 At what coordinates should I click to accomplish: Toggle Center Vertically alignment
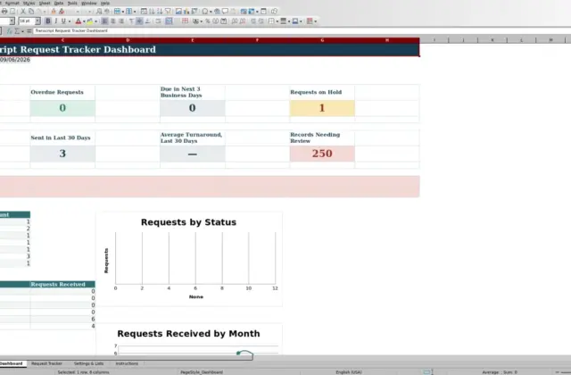pyautogui.click(x=139, y=21)
